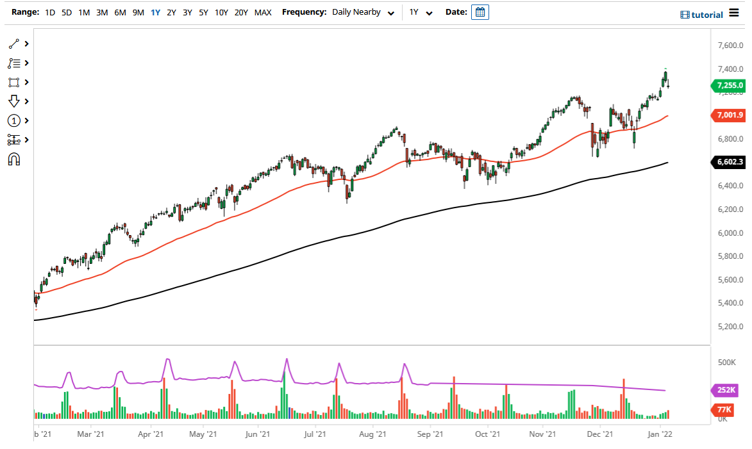This screenshot has width=752, height=449.
Task: Select the arrow annotation tool
Action: click(x=14, y=101)
